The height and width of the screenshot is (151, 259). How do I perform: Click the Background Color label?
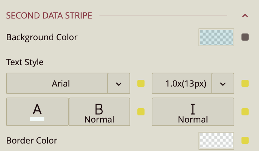42,37
